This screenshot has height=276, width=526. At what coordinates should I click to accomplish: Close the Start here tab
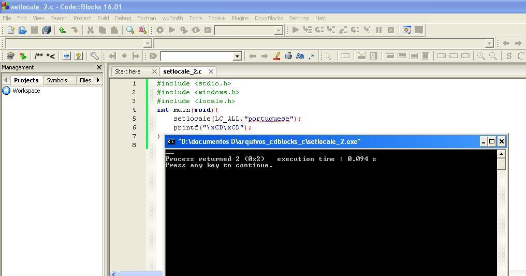tap(154, 71)
